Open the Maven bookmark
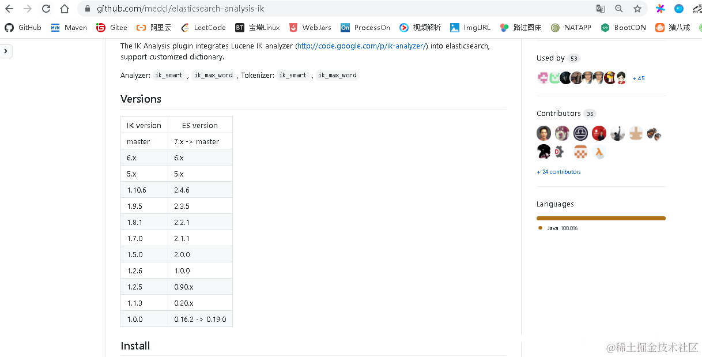This screenshot has width=702, height=357. click(x=69, y=27)
